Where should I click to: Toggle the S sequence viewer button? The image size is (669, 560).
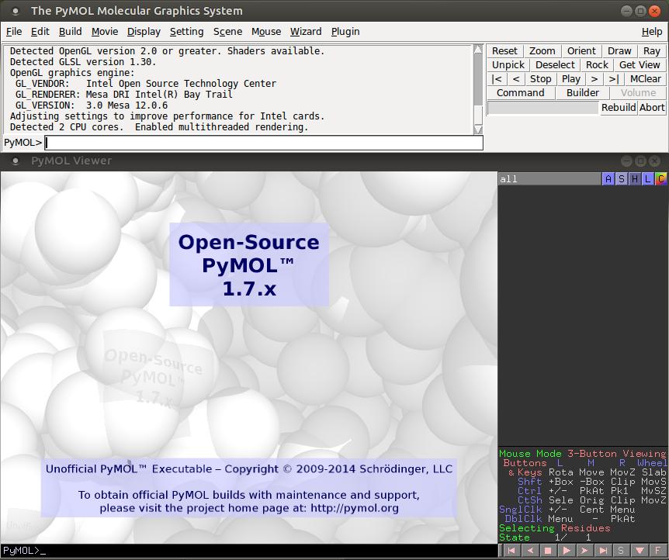(x=621, y=551)
